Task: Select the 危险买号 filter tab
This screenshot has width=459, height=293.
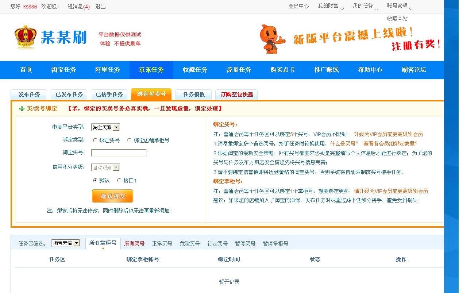Action: (190, 244)
